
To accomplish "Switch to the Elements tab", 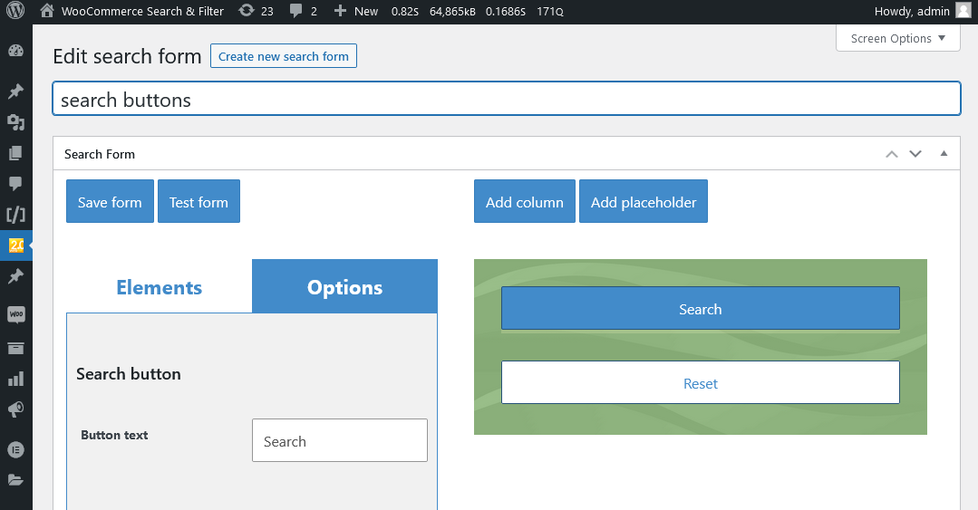I will (x=159, y=287).
